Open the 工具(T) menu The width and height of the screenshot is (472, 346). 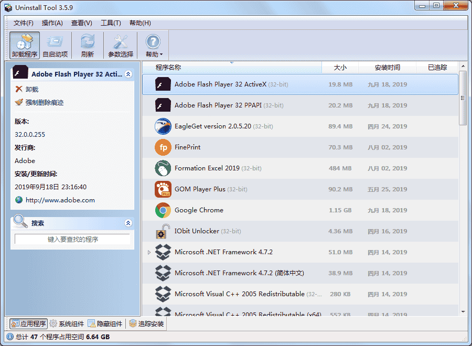[x=111, y=23]
